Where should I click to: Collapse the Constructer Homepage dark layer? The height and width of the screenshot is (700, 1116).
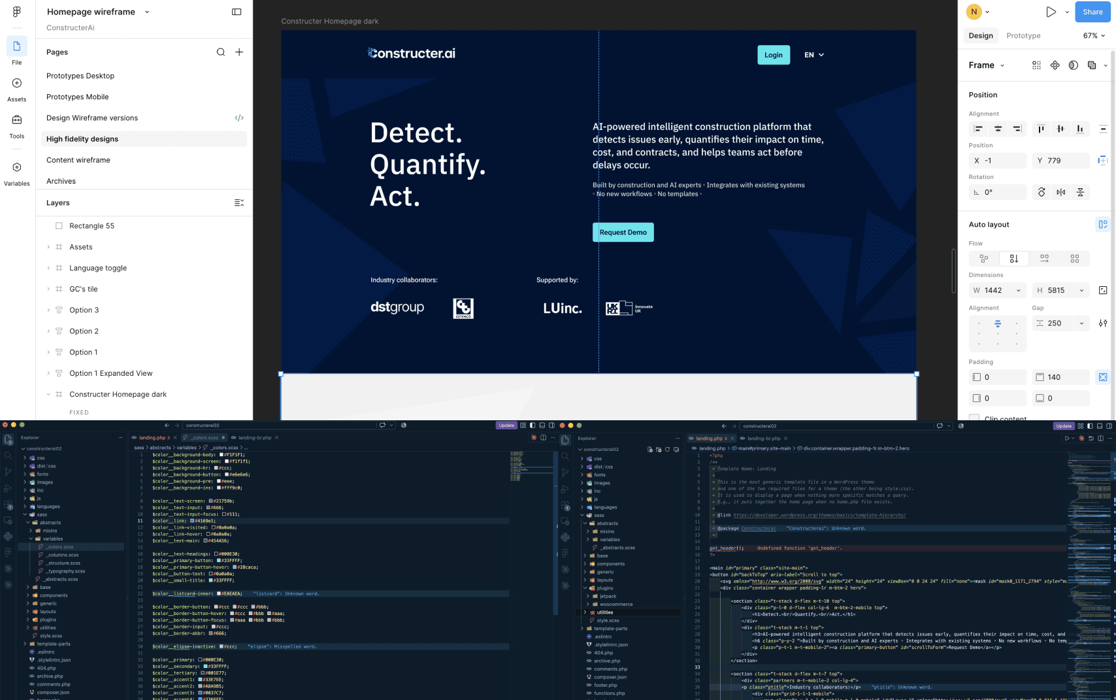point(48,395)
